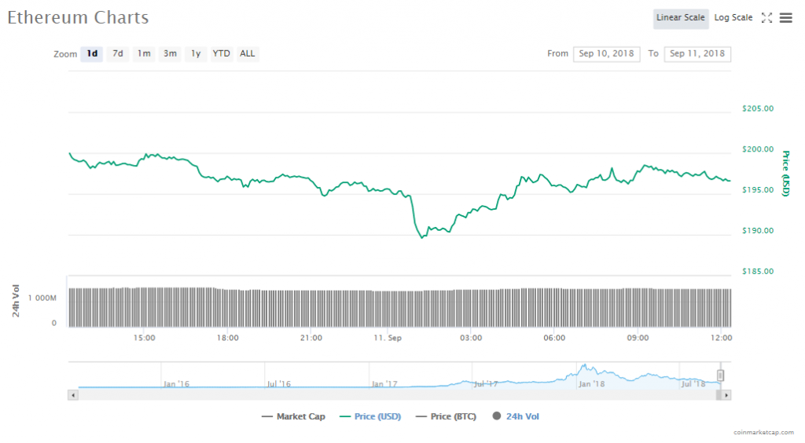The height and width of the screenshot is (443, 805).
Task: Click the To date field
Action: click(x=697, y=54)
